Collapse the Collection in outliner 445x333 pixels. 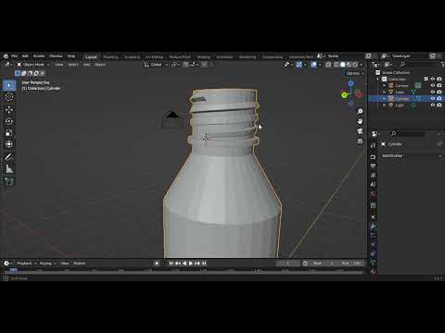[x=378, y=79]
